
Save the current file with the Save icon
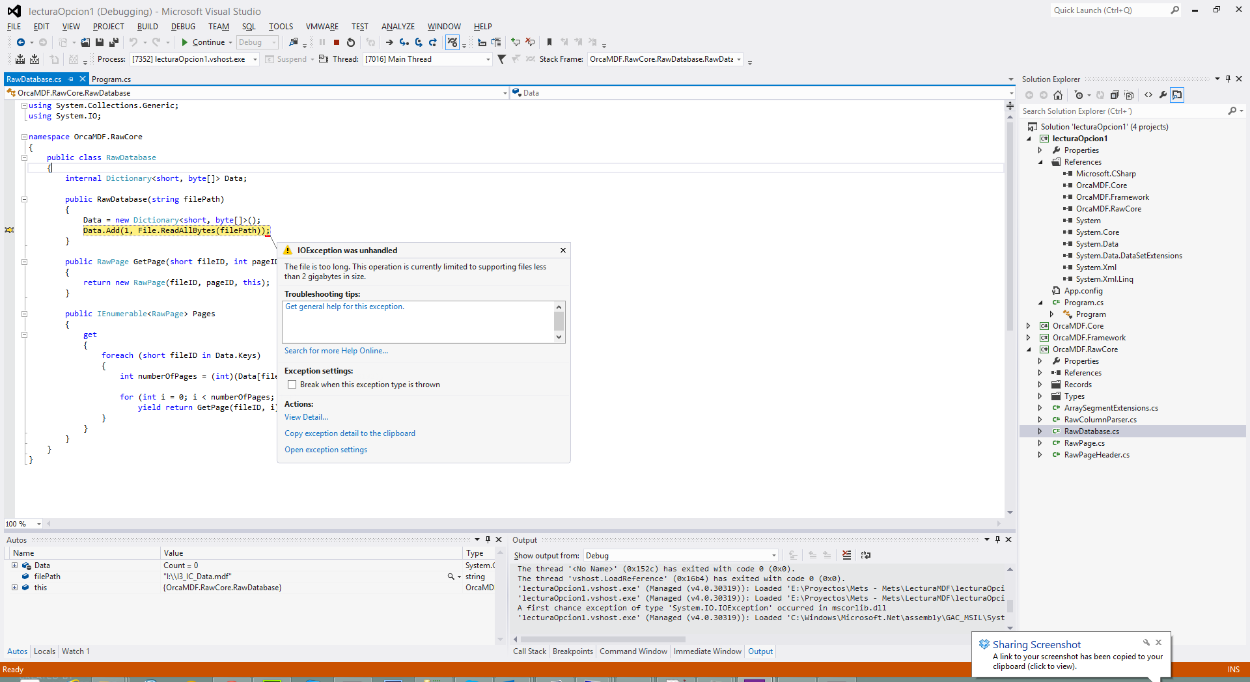click(100, 42)
